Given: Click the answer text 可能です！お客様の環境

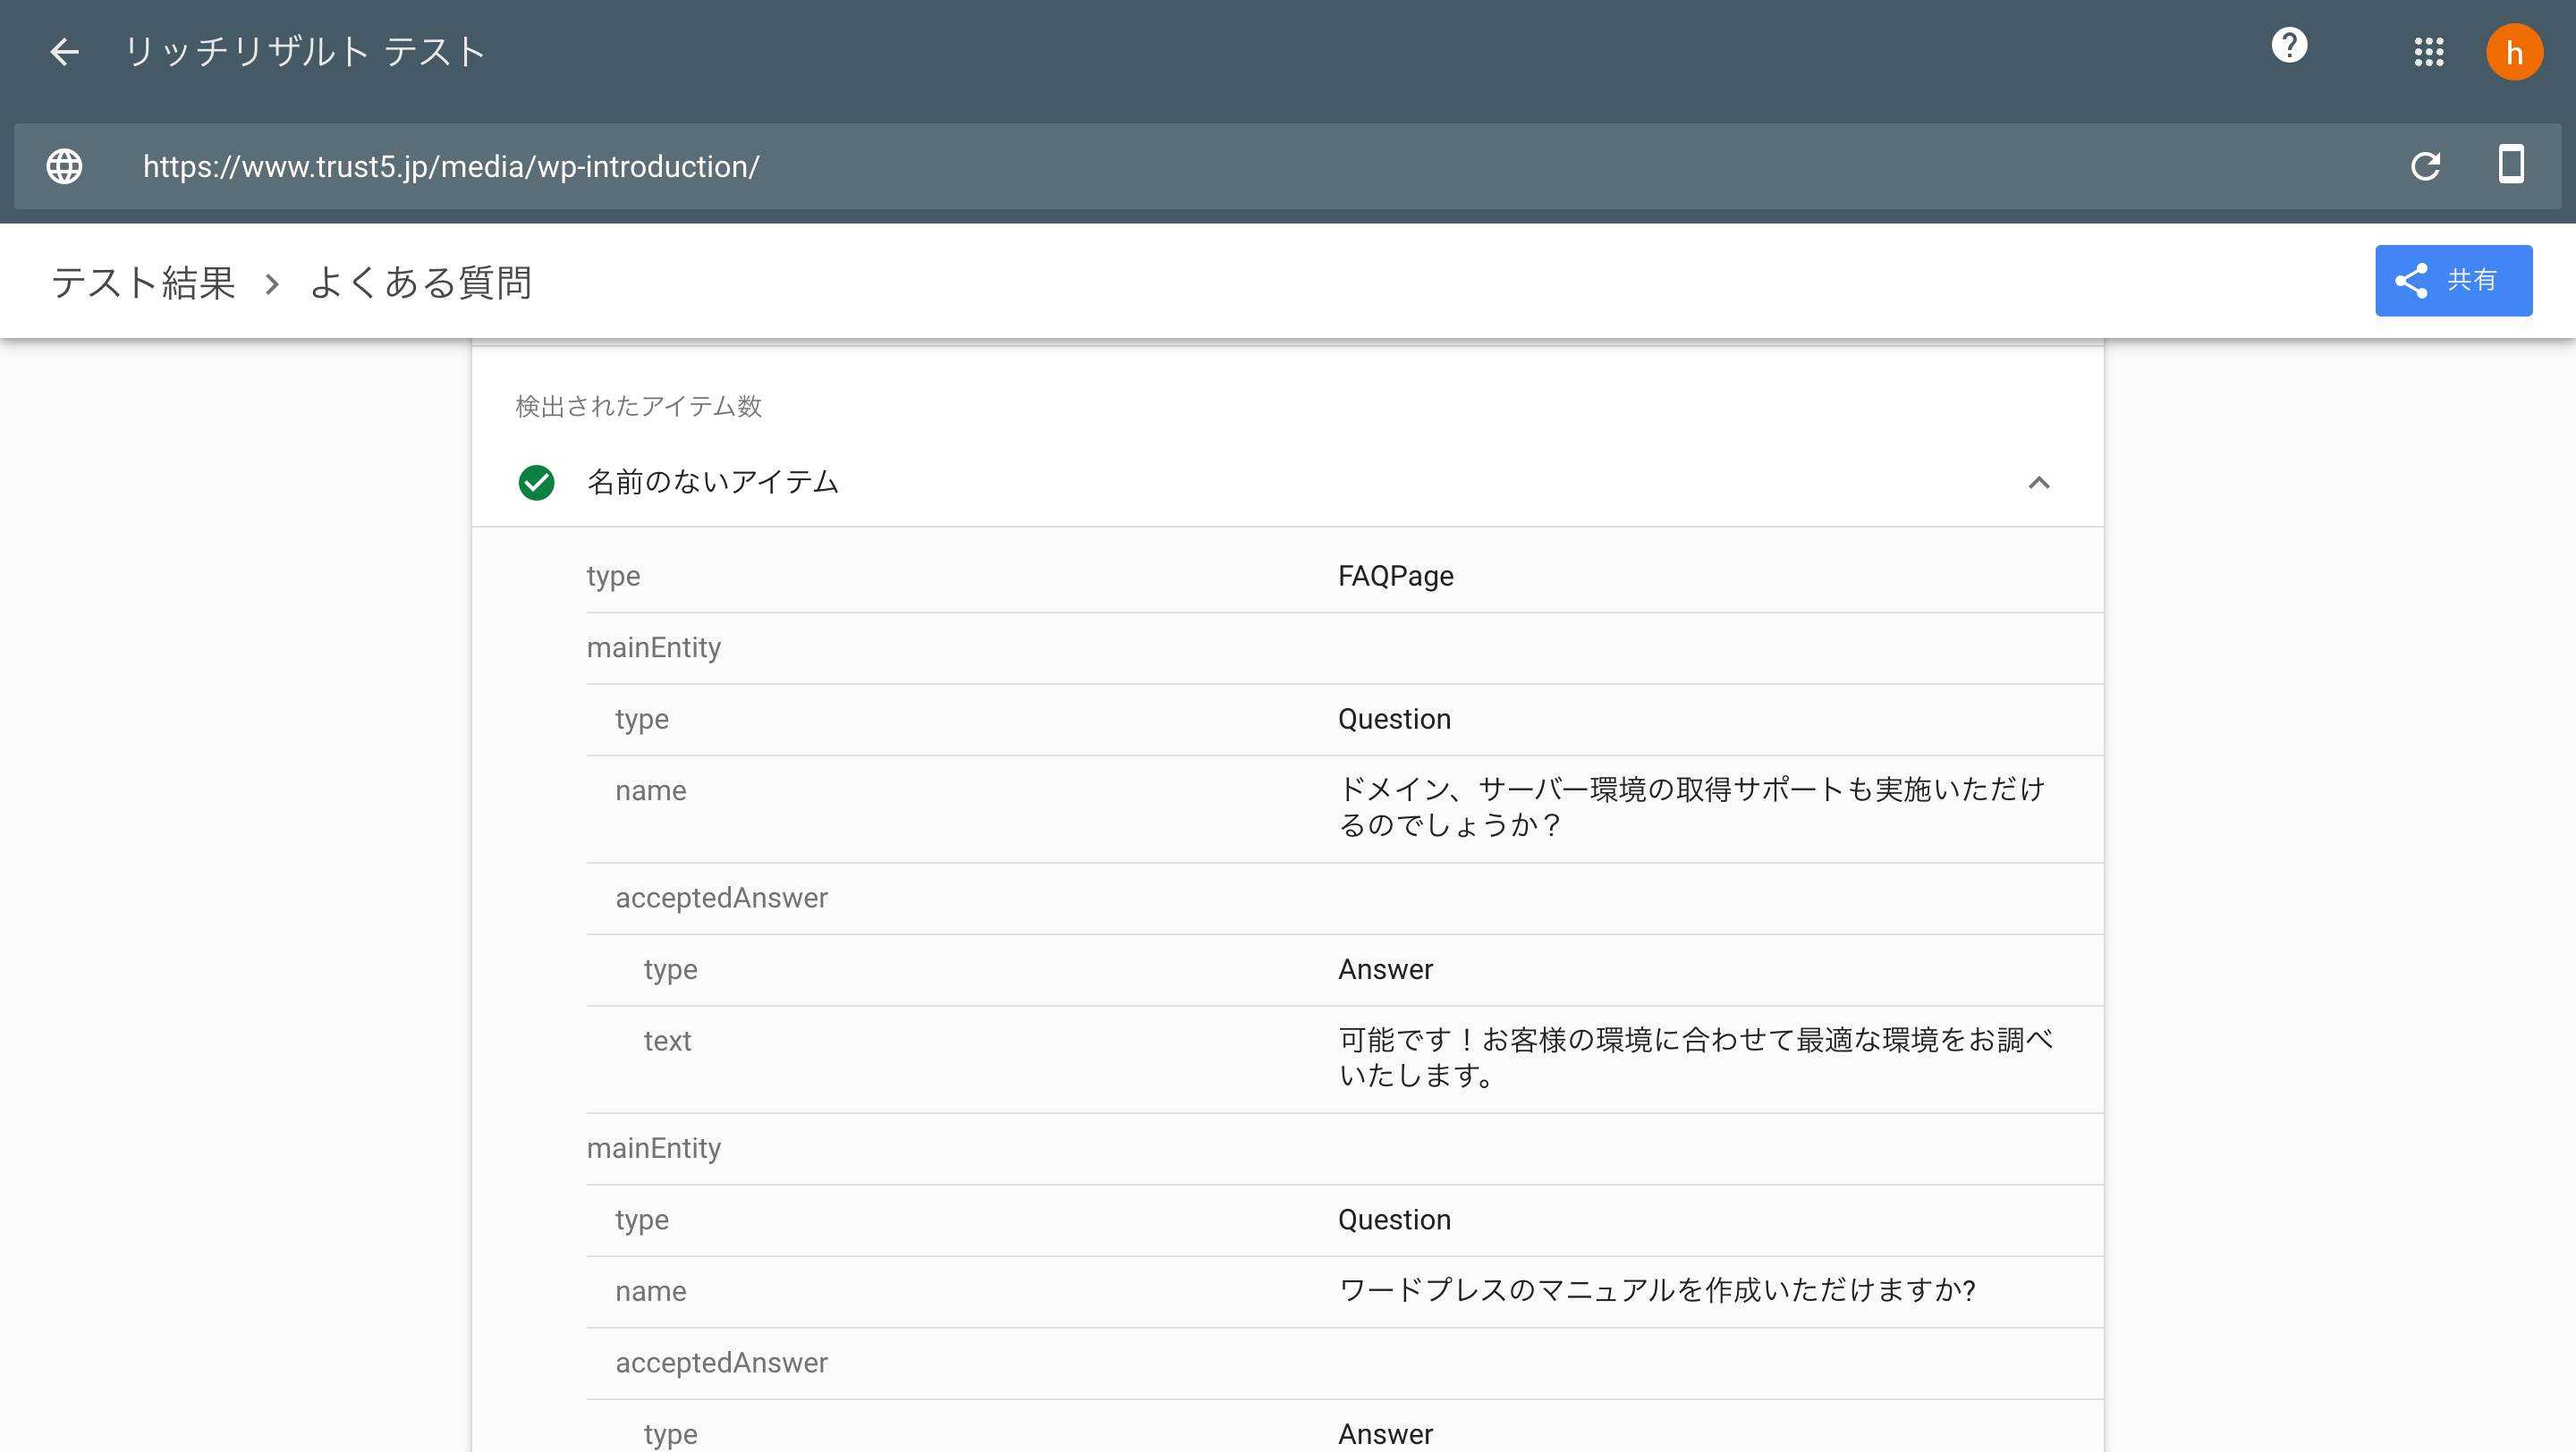Looking at the screenshot, I should pos(1696,1059).
